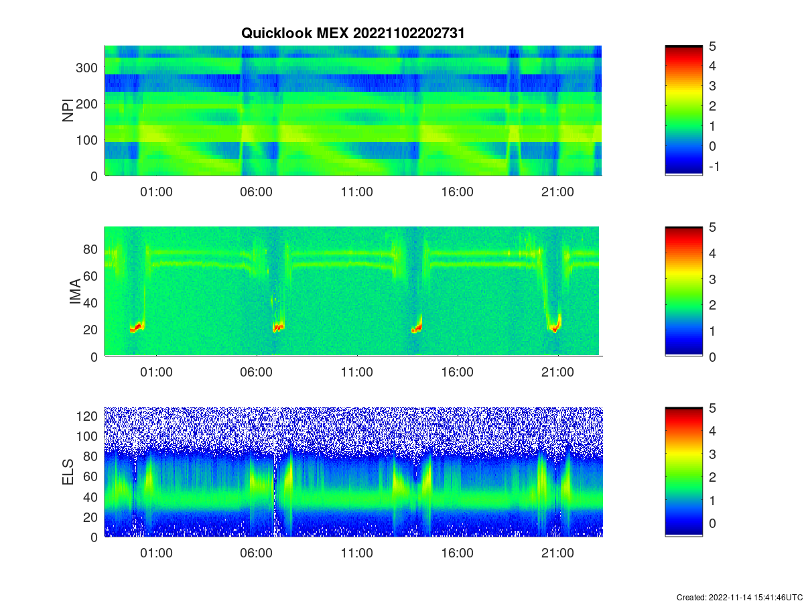Click the 5 label on ELS colorbar
The image size is (804, 603).
coord(713,408)
